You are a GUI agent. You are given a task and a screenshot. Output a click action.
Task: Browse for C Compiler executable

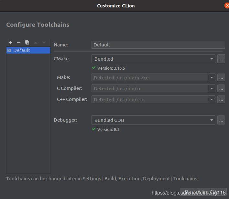pos(221,88)
